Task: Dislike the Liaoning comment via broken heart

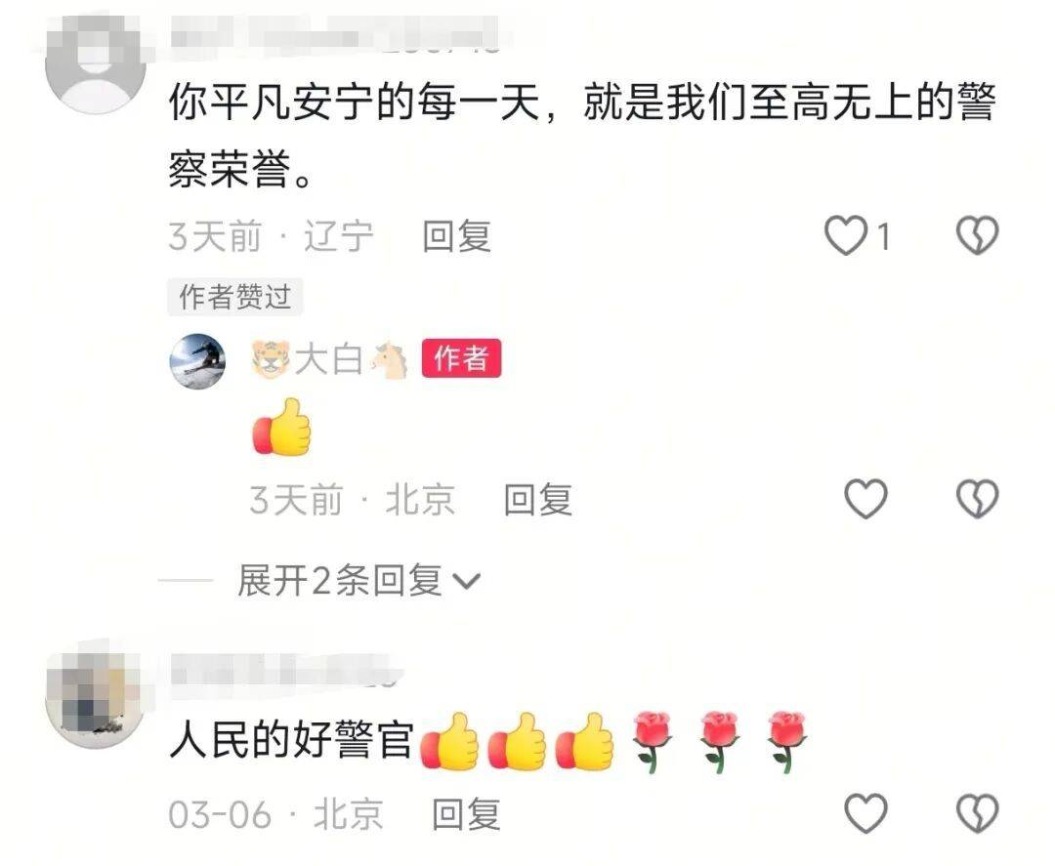Action: [x=977, y=235]
